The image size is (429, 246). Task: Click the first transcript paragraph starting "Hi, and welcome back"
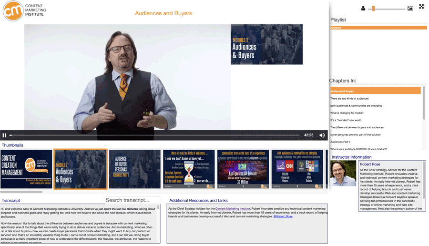(78, 213)
